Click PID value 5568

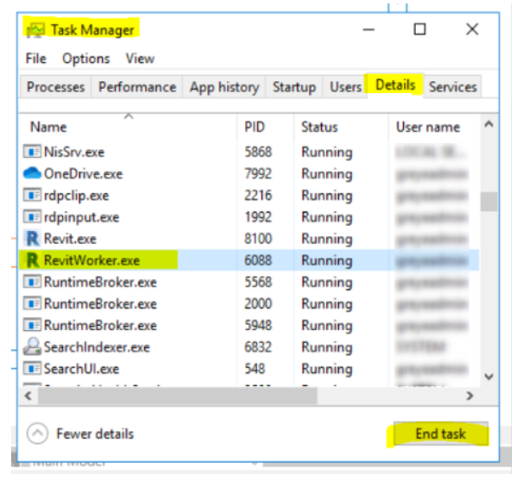pyautogui.click(x=258, y=282)
